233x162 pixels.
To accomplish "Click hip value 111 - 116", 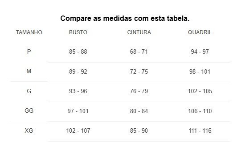I will pos(200,130).
